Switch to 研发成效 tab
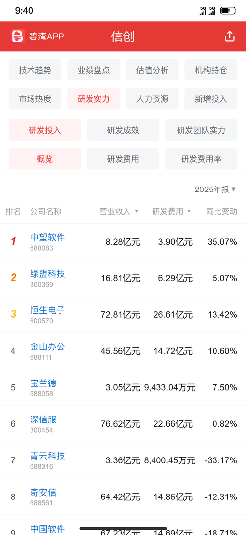This screenshot has width=246, height=535. click(123, 130)
